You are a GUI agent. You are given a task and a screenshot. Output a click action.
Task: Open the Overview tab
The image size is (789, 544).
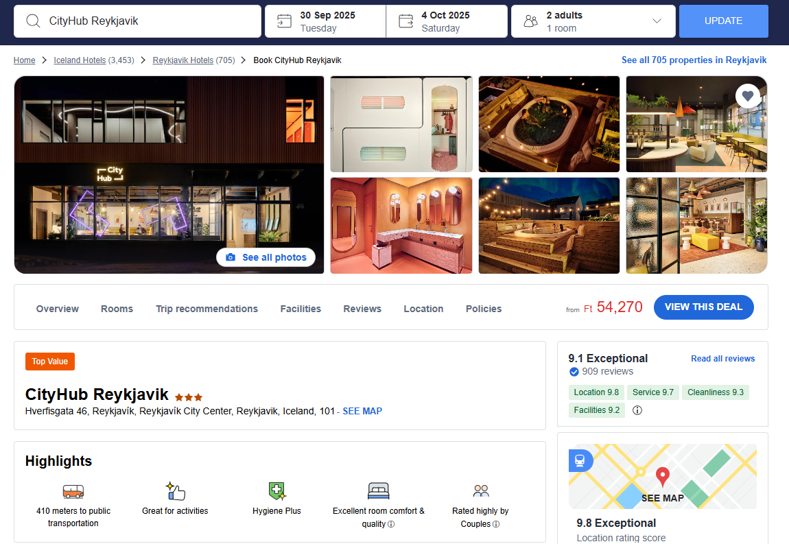58,309
